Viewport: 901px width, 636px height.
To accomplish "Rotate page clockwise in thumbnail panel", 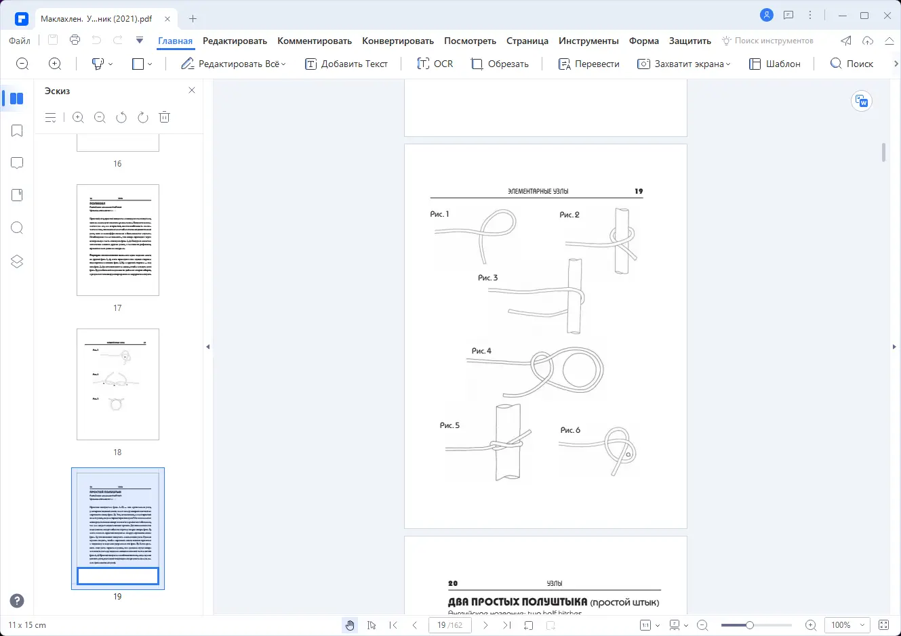I will pyautogui.click(x=143, y=117).
